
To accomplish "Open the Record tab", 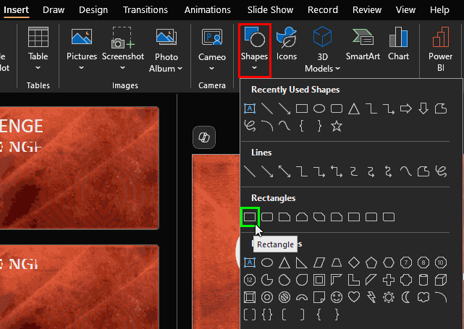I will coord(323,9).
